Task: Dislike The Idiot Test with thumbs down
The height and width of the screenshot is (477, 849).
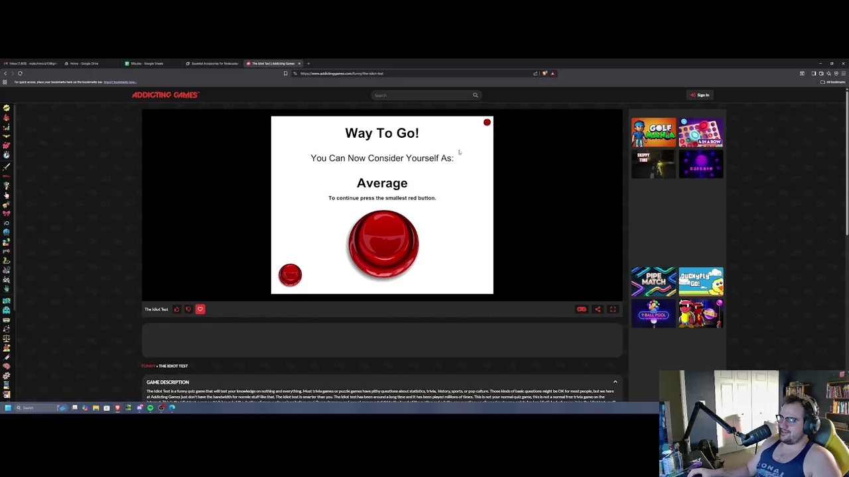Action: [188, 309]
